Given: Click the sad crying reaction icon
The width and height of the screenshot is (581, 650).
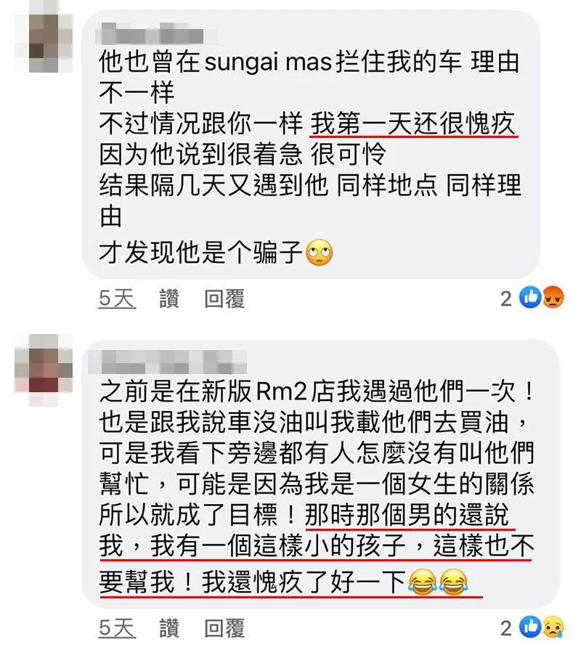Looking at the screenshot, I should (553, 627).
